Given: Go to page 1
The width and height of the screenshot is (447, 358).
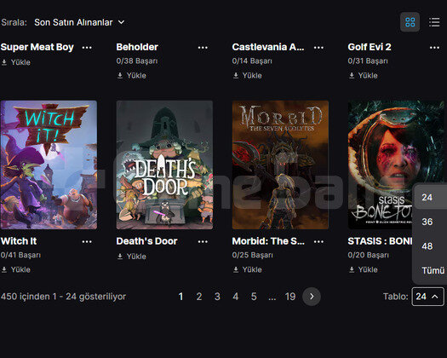Looking at the screenshot, I should 181,297.
